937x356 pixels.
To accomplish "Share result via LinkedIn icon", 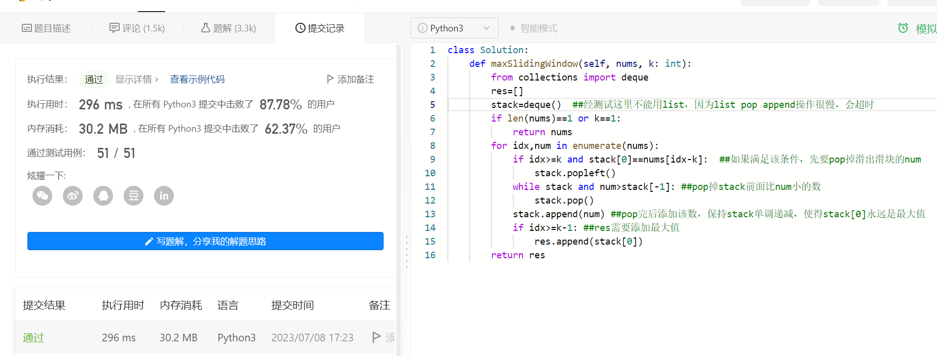I will (164, 196).
